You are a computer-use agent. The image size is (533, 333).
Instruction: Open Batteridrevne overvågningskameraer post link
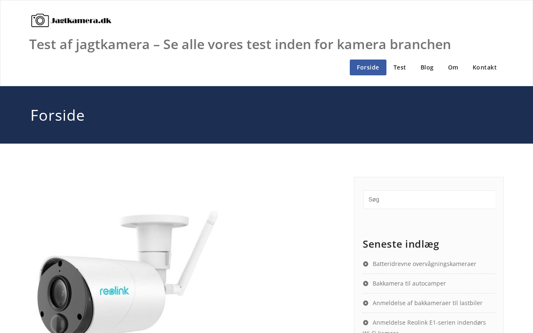(x=424, y=264)
